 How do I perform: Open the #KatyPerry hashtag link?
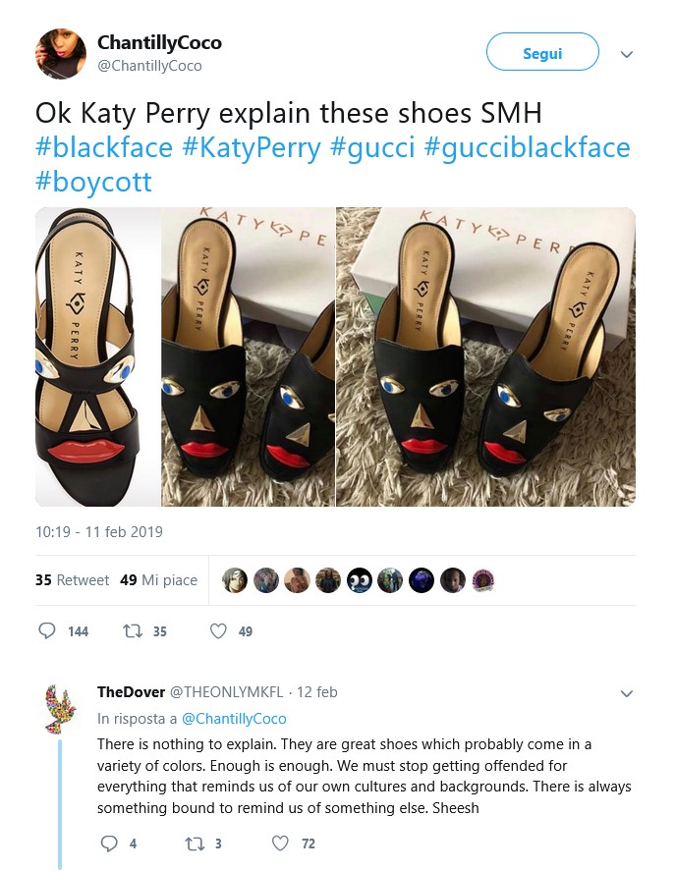(x=253, y=147)
